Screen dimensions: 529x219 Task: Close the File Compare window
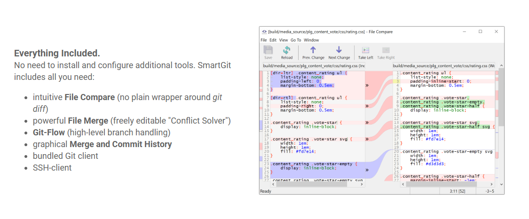point(496,31)
